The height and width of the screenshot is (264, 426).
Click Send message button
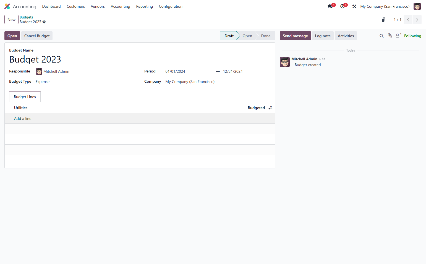pyautogui.click(x=295, y=36)
